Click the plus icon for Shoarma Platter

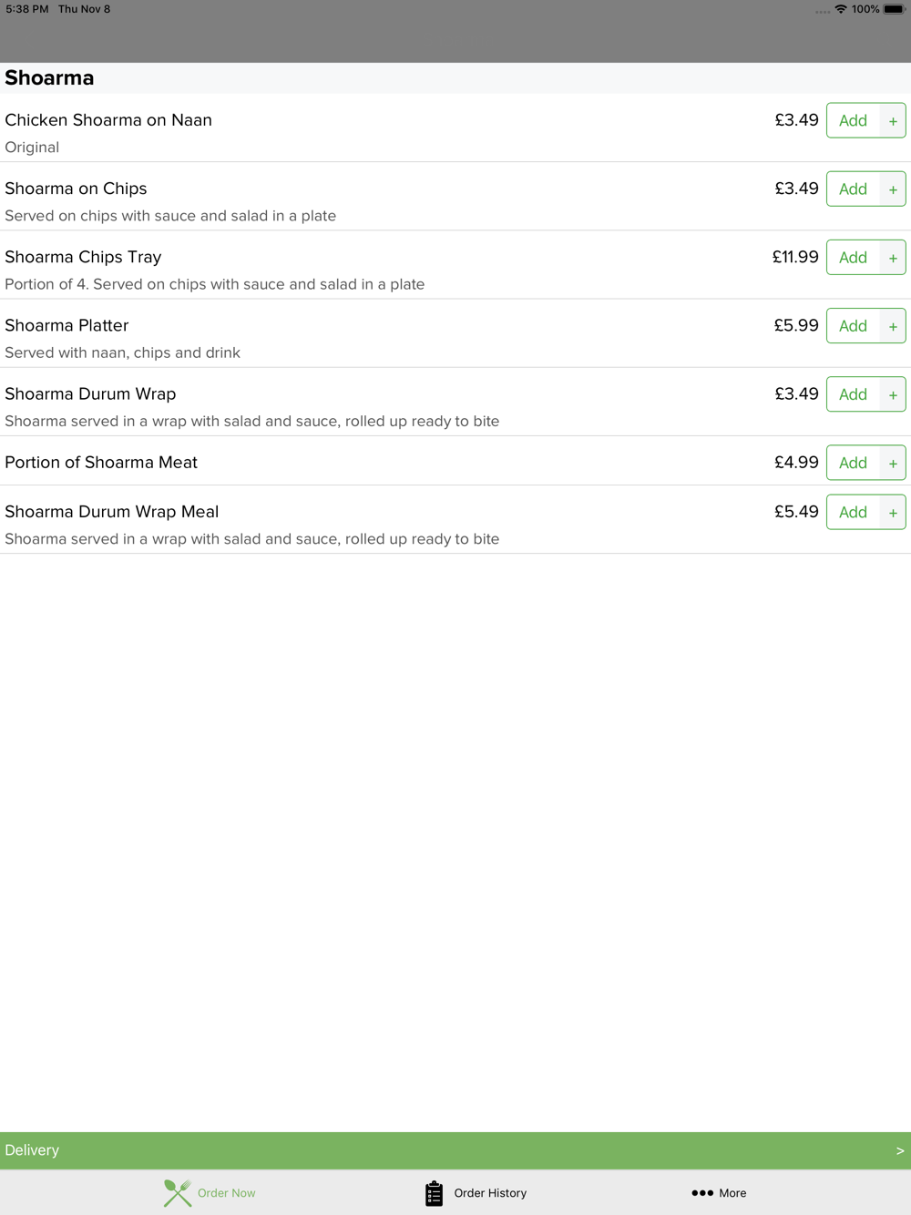(893, 326)
